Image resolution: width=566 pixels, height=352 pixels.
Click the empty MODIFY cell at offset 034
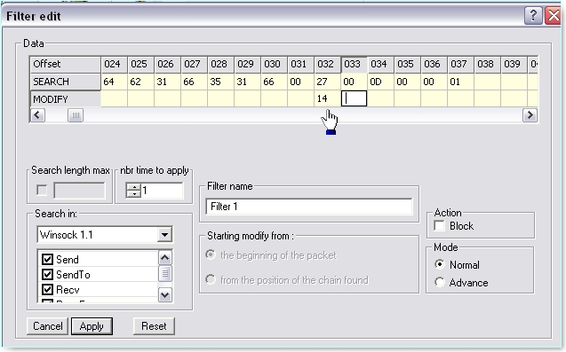click(x=381, y=98)
